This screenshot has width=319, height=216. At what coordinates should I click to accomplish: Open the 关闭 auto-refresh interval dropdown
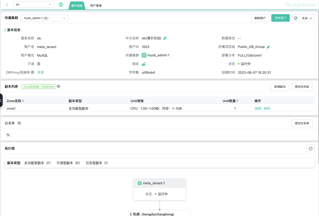[x=307, y=18]
